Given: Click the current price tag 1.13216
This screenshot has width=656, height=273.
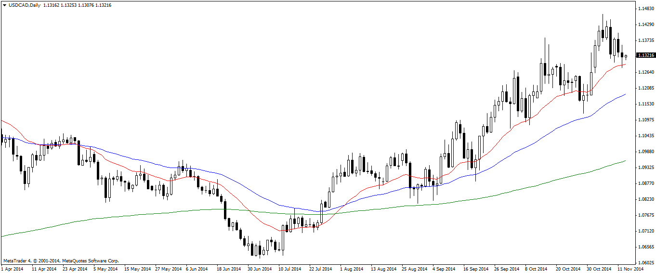Looking at the screenshot, I should tap(645, 56).
